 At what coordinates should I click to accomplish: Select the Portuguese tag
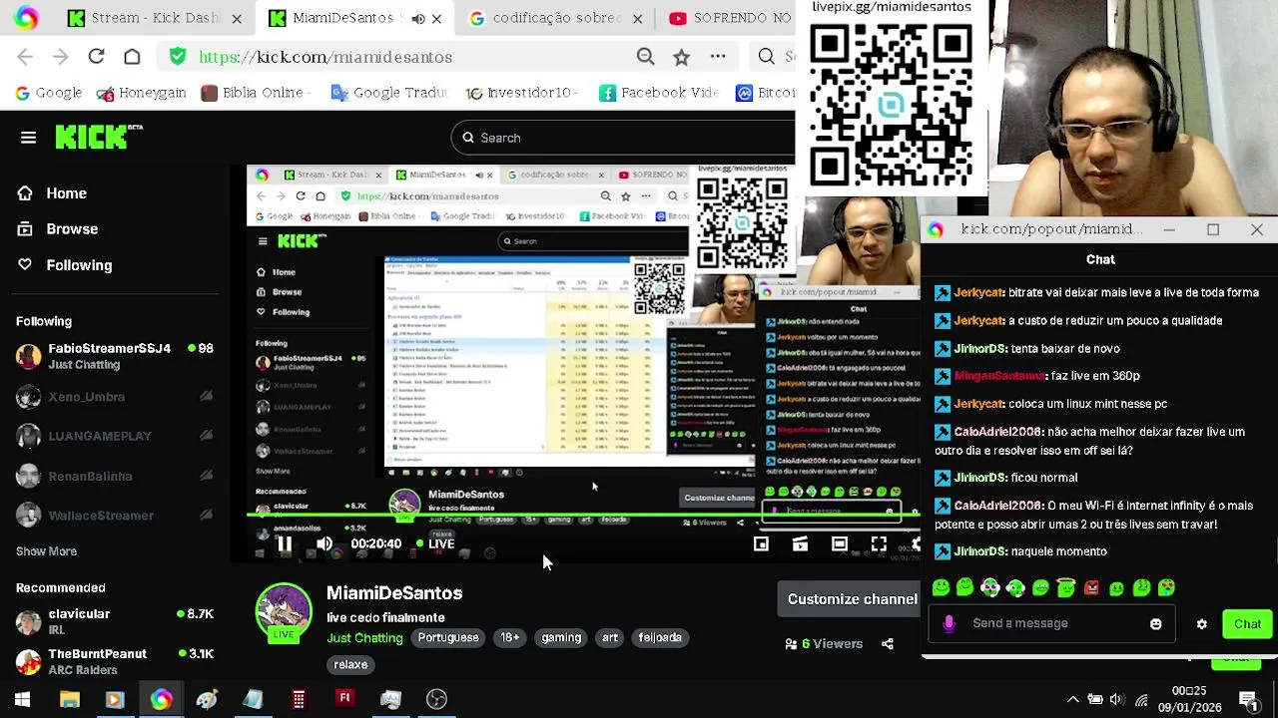(x=448, y=638)
